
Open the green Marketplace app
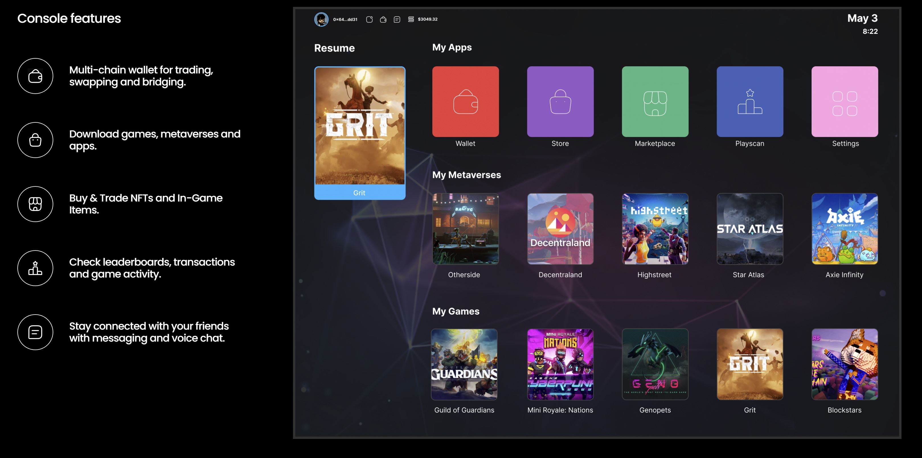tap(655, 102)
